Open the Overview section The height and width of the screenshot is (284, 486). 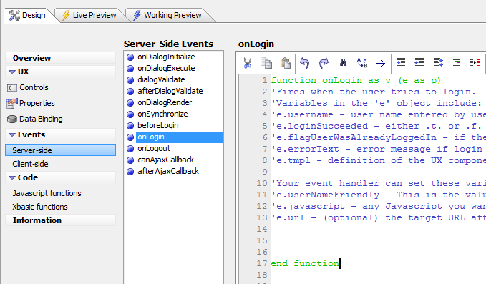point(60,58)
